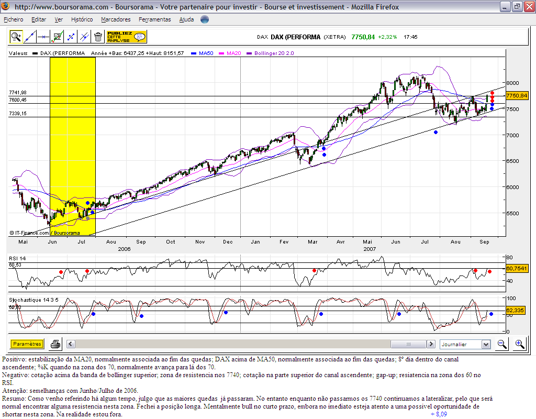Open the chart indicators tool
536x419 pixels.
(x=57, y=37)
